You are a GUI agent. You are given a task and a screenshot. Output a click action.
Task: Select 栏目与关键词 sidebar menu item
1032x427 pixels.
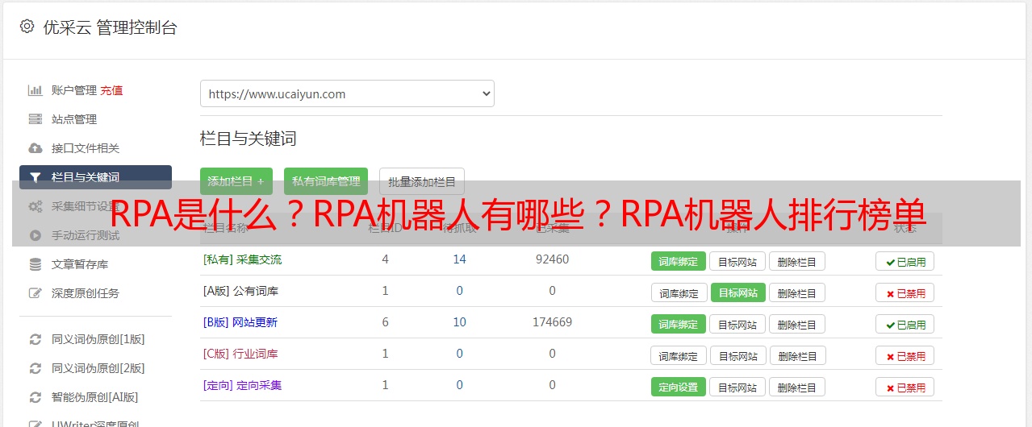tap(95, 177)
